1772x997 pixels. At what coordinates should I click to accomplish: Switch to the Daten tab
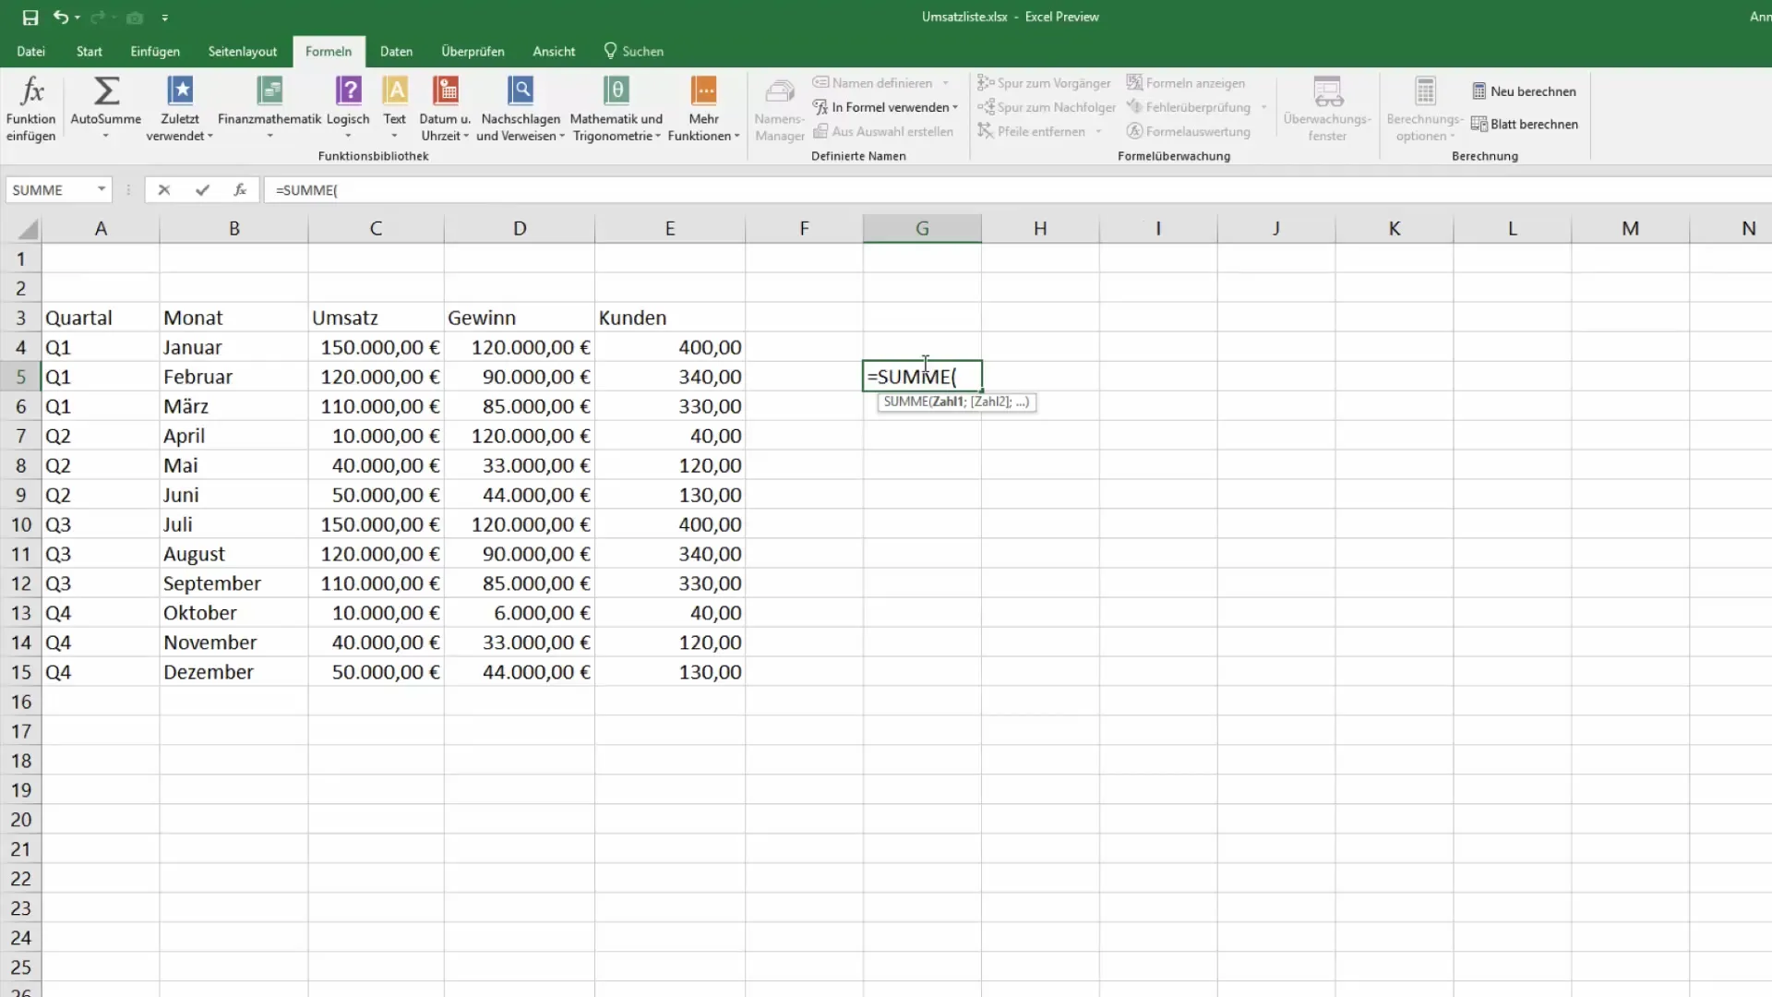396,52
